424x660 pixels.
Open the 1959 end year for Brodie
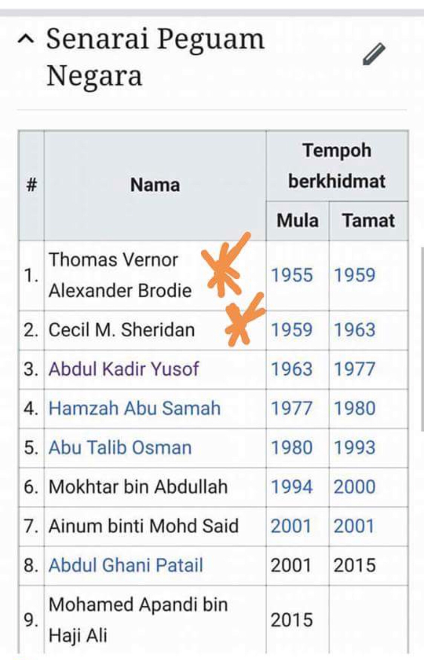tap(355, 275)
